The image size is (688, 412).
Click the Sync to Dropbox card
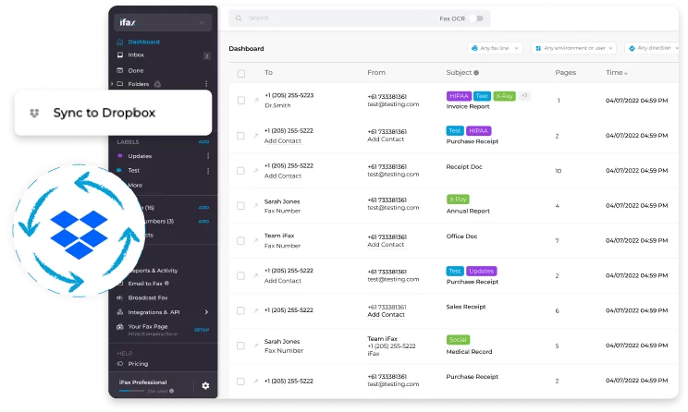point(113,113)
